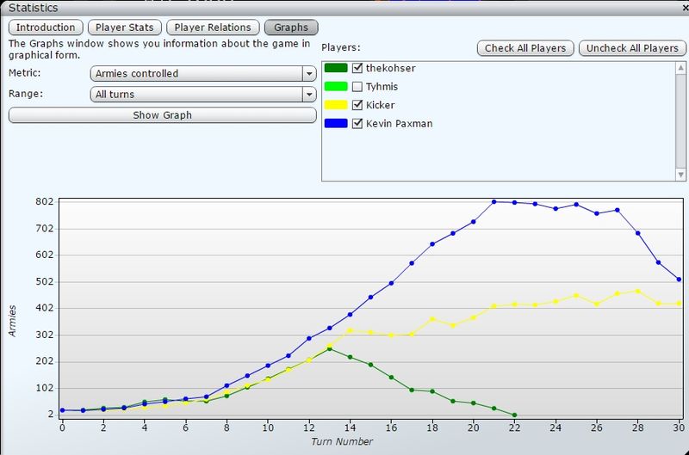Image resolution: width=689 pixels, height=455 pixels.
Task: Click Tyhmis bright green color swatch
Action: 336,87
